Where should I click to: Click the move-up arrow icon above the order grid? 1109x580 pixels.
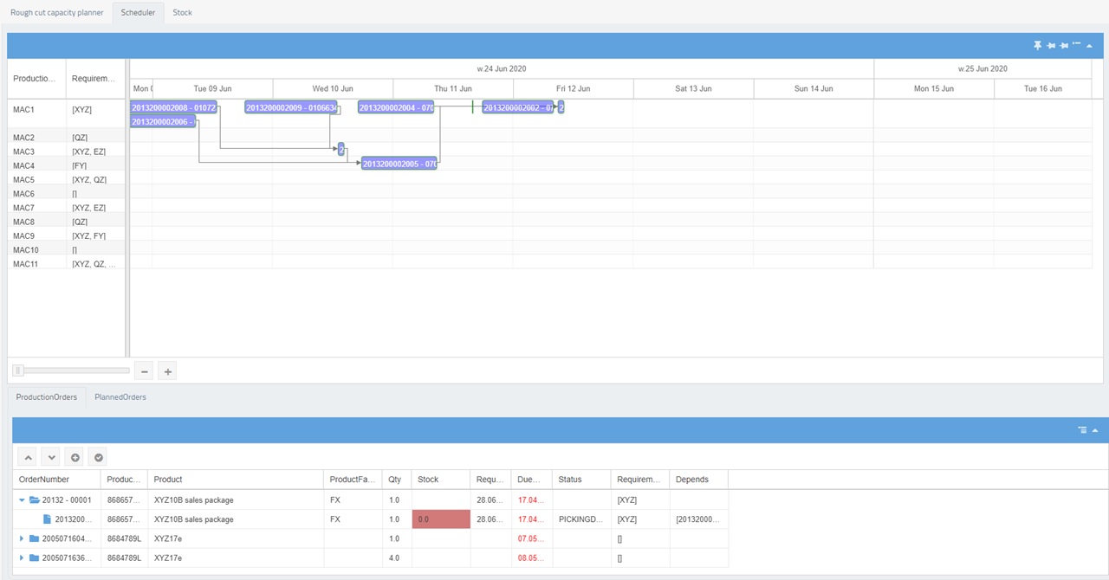(28, 456)
